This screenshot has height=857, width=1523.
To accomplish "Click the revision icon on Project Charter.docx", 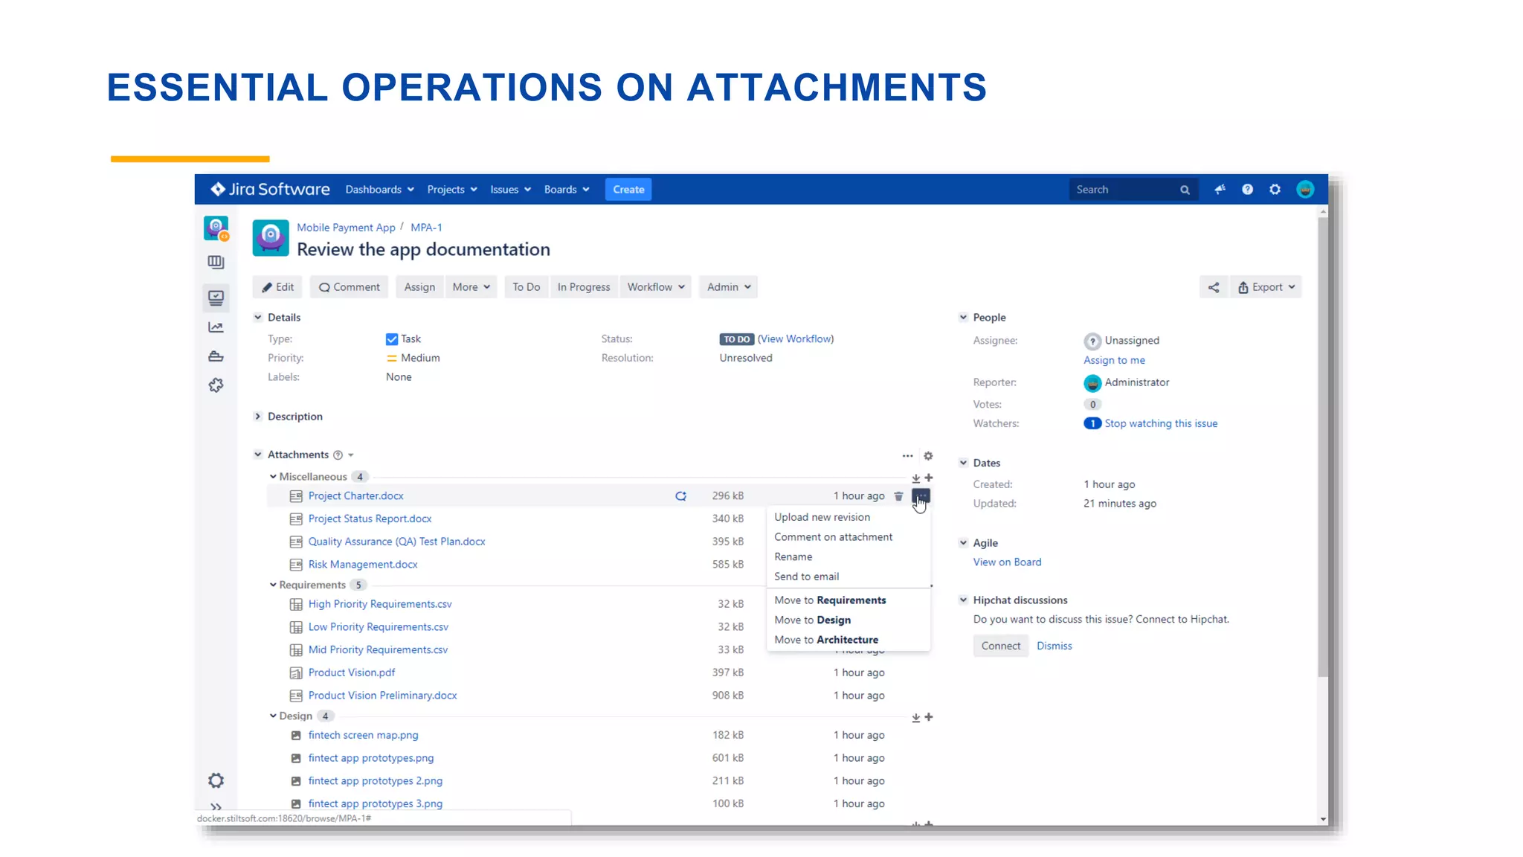I will tap(680, 496).
